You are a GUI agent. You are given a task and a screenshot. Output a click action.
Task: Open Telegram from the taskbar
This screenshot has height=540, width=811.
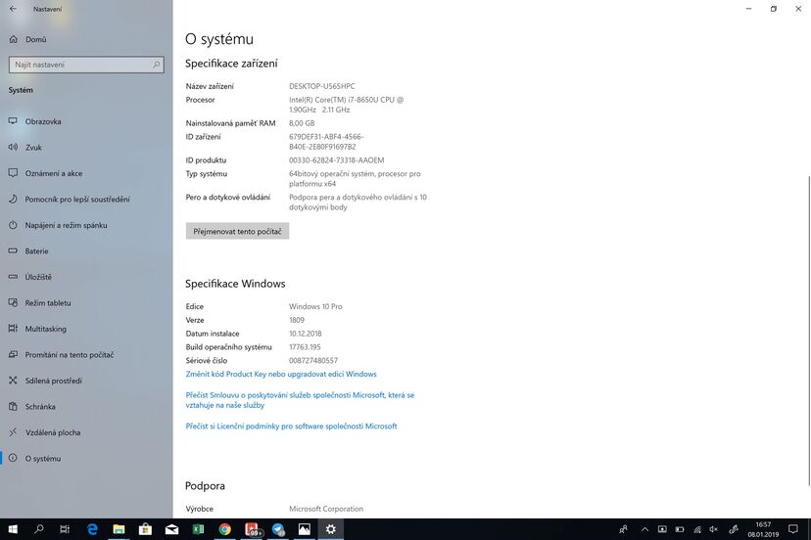pos(278,529)
